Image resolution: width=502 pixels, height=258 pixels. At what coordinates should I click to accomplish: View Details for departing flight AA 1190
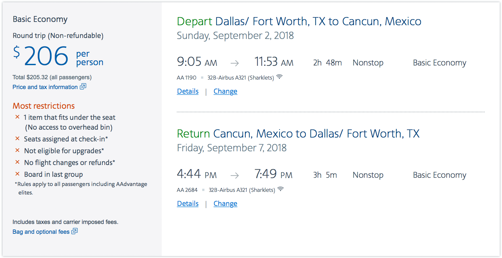188,91
